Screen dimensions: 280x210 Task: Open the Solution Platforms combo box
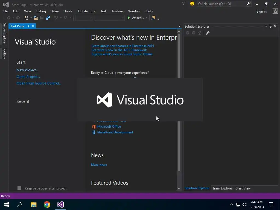tap(109, 18)
